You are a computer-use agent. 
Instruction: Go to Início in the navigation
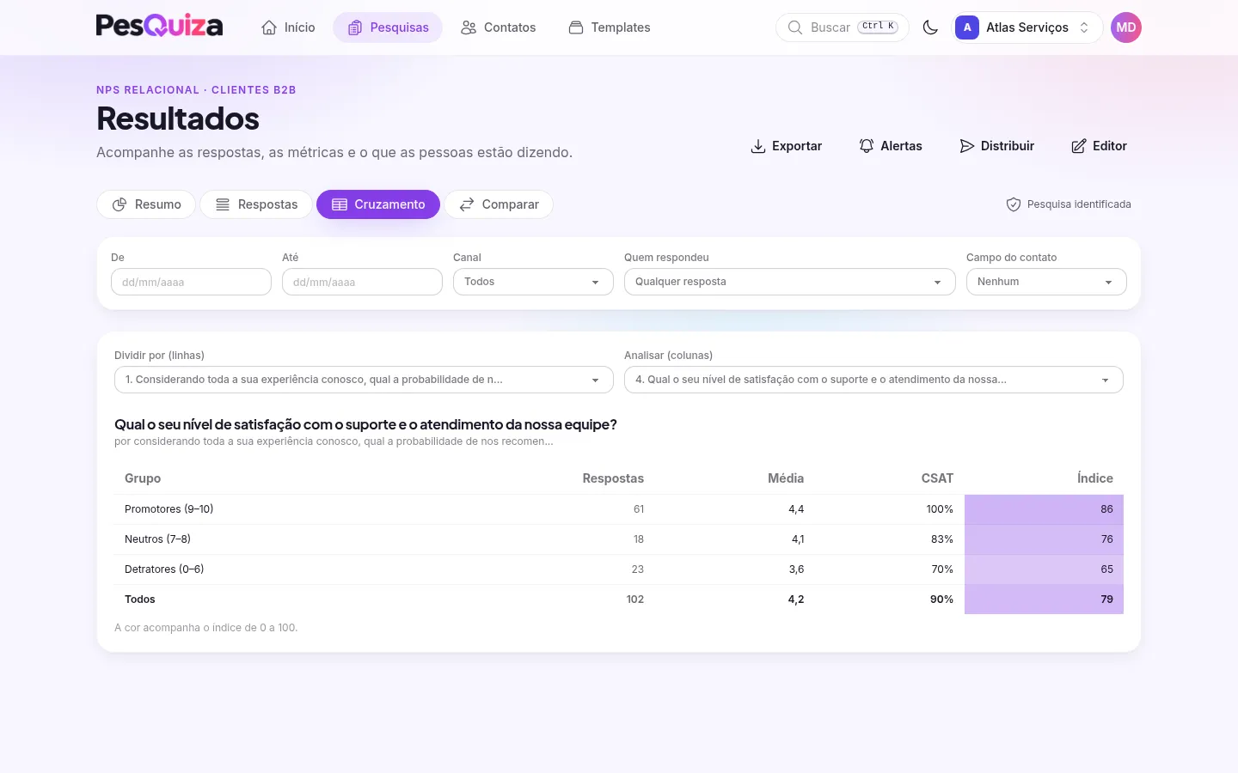(x=288, y=27)
